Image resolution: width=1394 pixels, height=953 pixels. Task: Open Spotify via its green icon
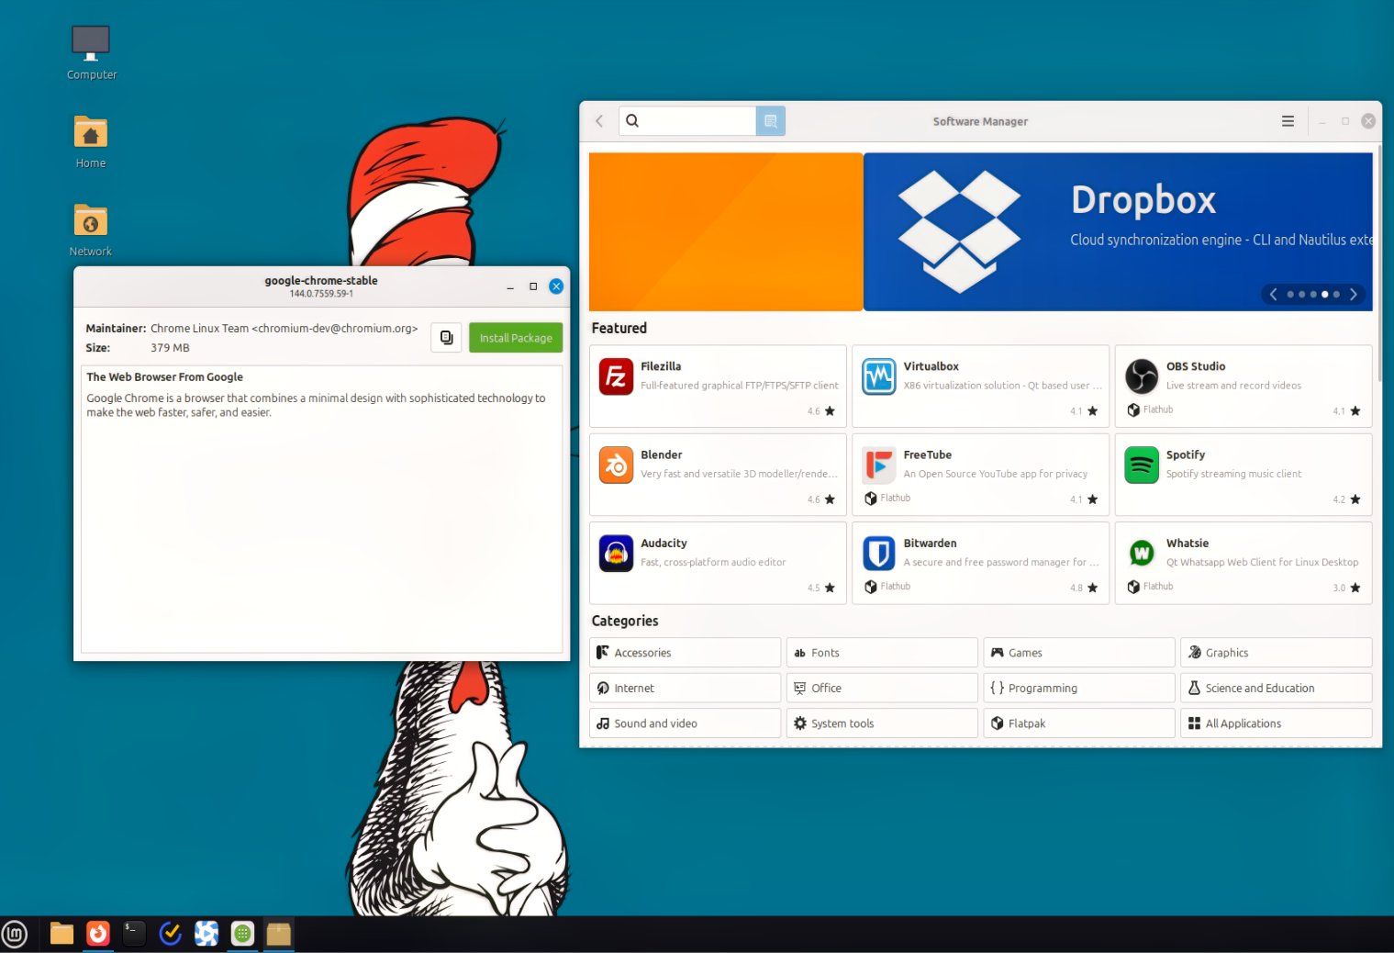(x=1141, y=465)
